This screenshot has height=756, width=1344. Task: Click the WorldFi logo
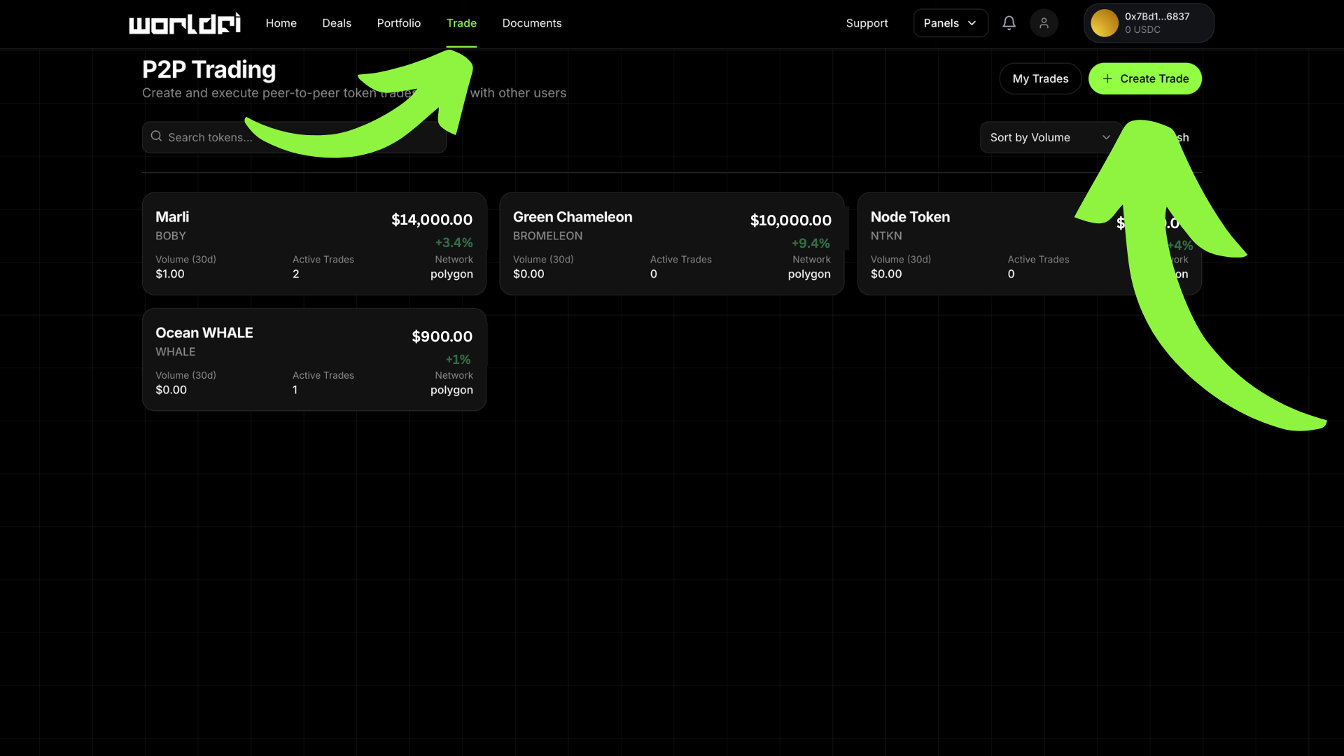point(185,24)
